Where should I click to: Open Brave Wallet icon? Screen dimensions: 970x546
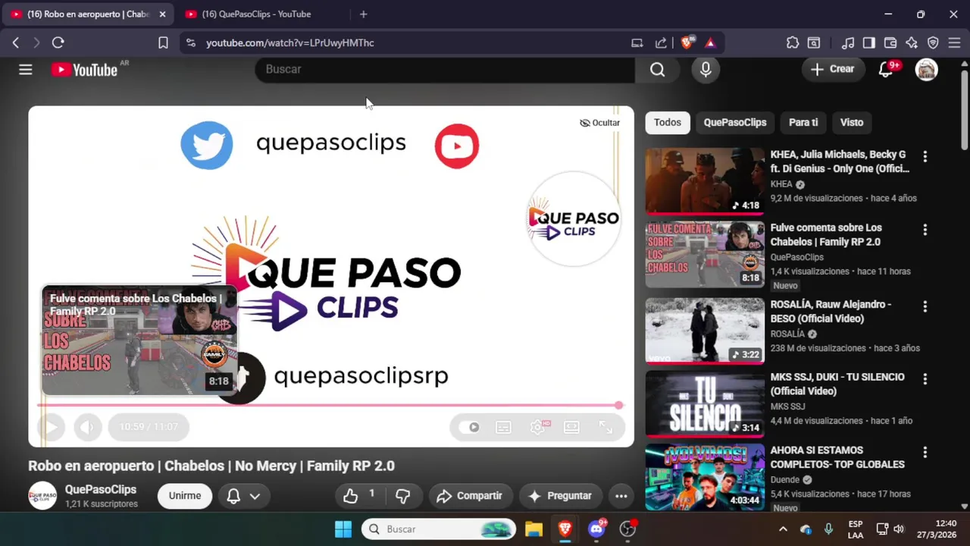coord(890,43)
